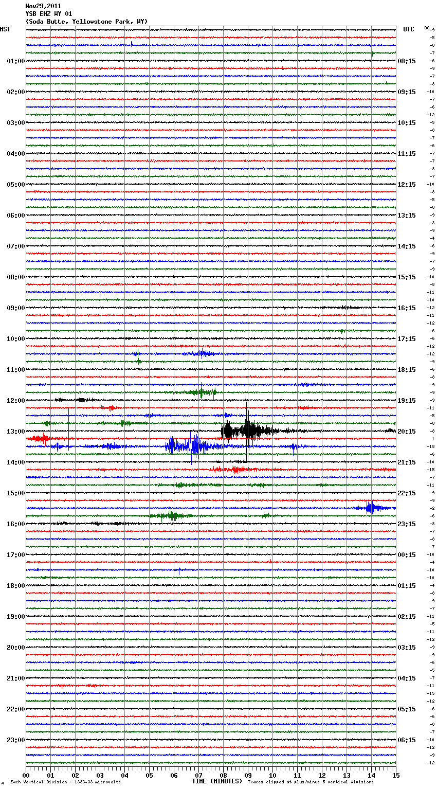Select the 22:00 MST row label

click(16, 709)
